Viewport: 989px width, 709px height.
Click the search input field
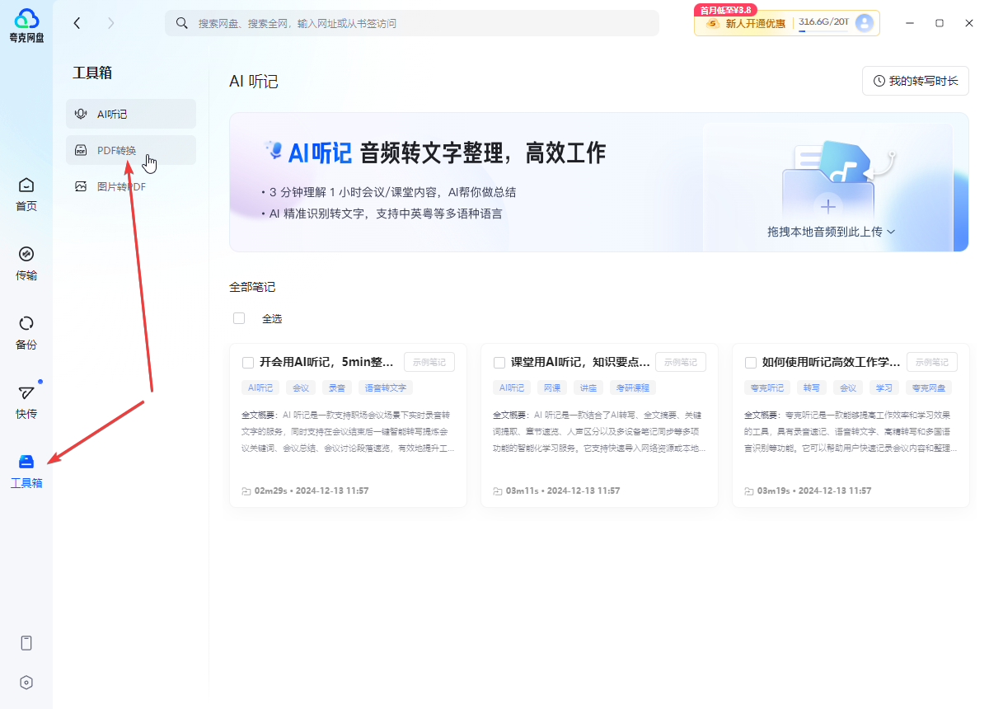412,23
